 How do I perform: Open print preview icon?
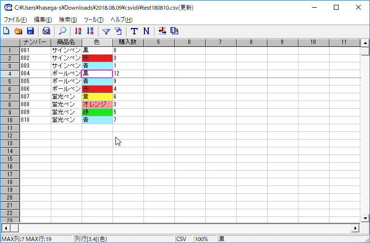click(46, 31)
